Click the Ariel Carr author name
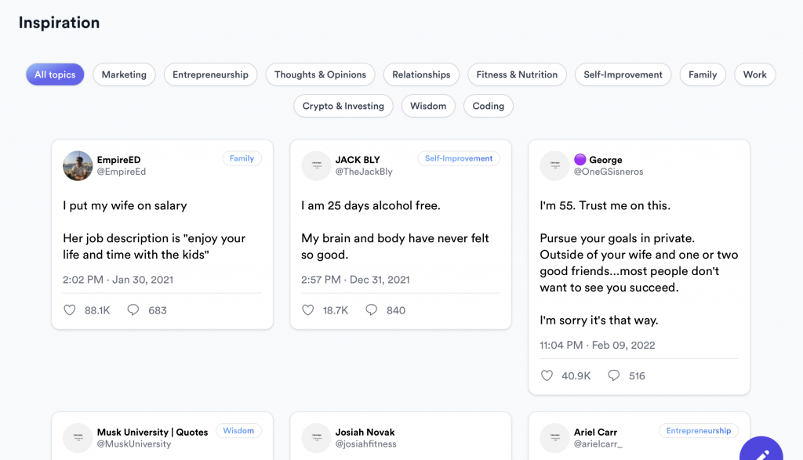Screen dimensions: 803x460 click(597, 432)
